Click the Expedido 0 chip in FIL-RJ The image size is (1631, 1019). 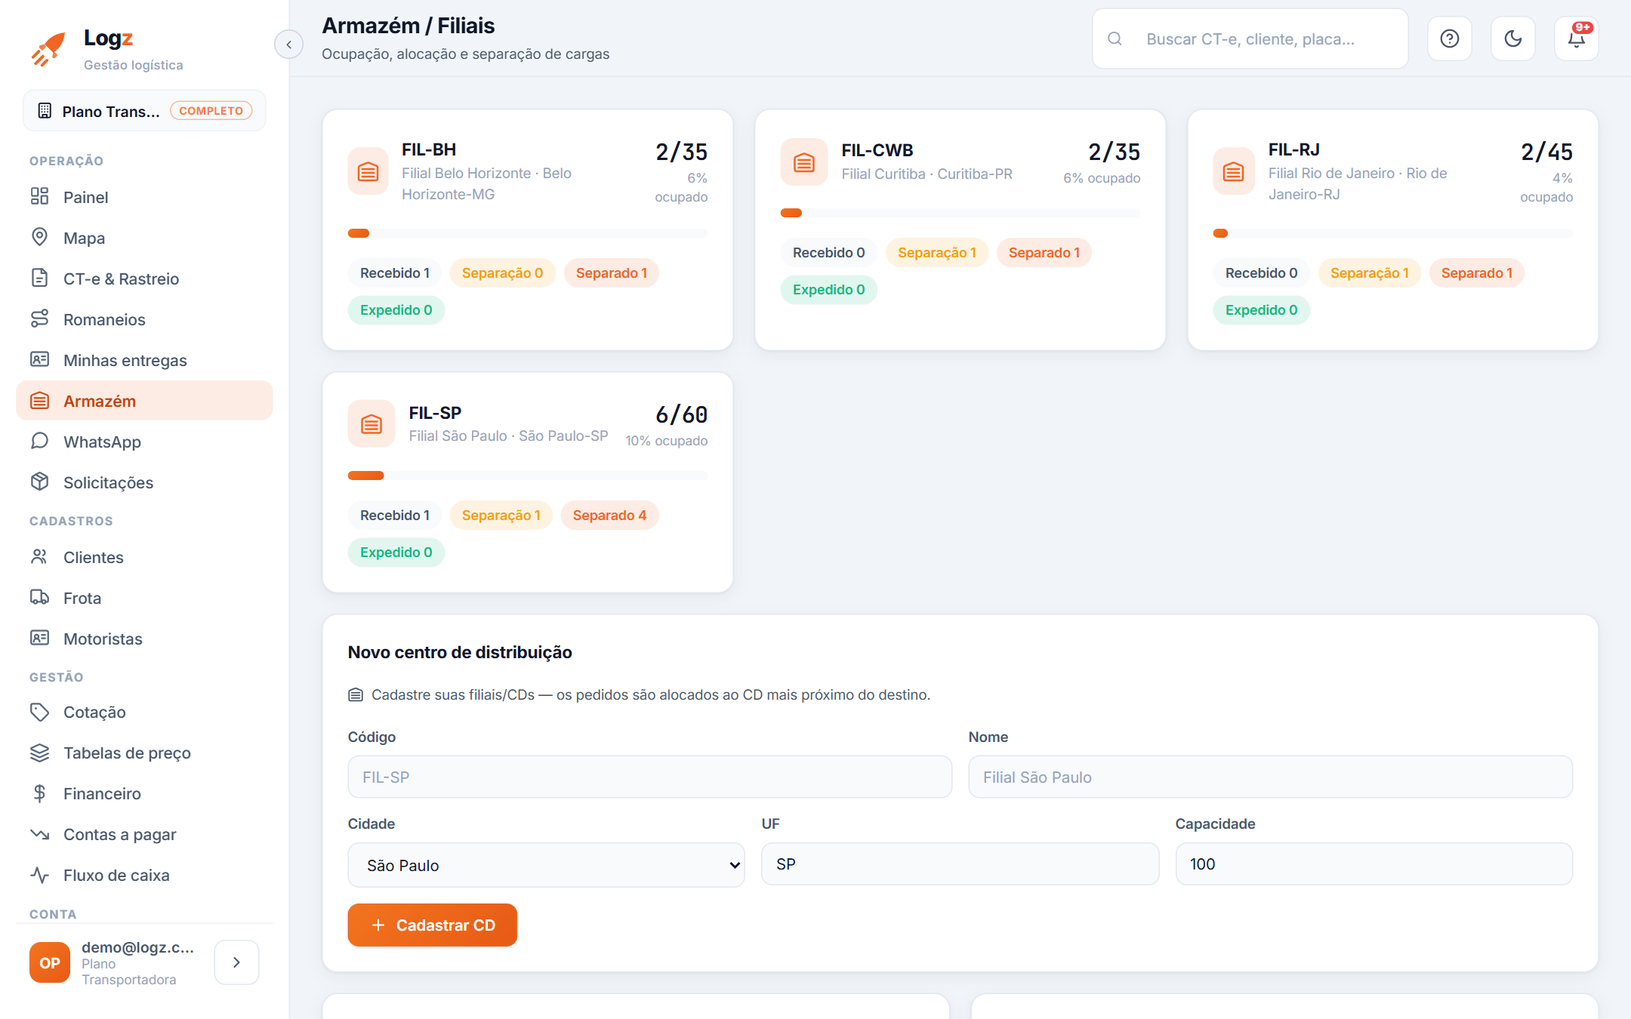1261,310
